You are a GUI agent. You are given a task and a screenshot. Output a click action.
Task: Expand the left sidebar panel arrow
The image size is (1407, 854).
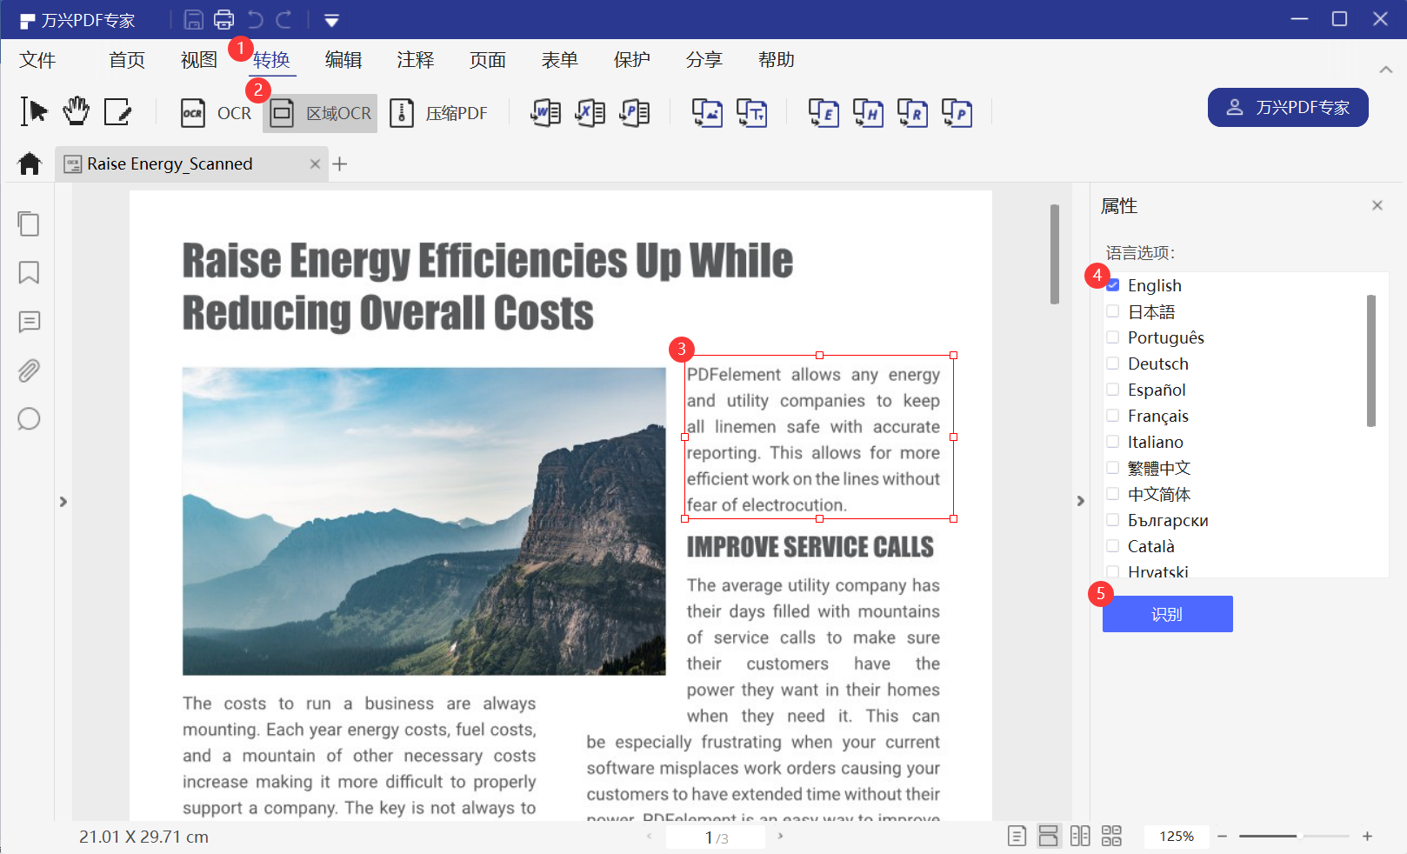click(63, 502)
